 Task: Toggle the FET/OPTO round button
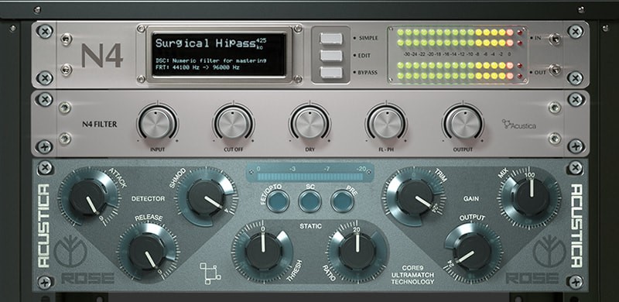pos(278,201)
